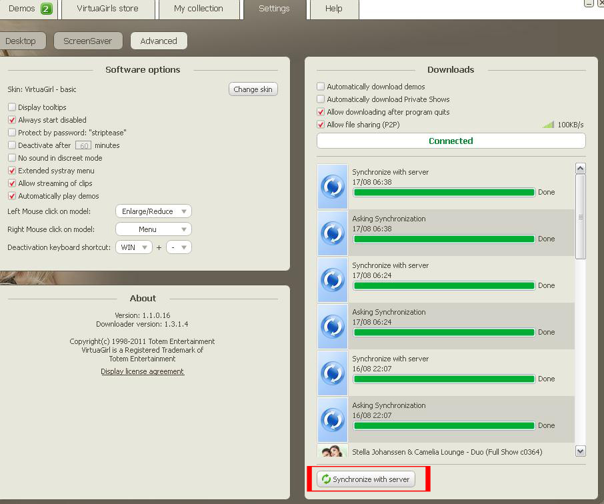This screenshot has width=604, height=504.
Task: Switch to My collection tab
Action: (198, 9)
